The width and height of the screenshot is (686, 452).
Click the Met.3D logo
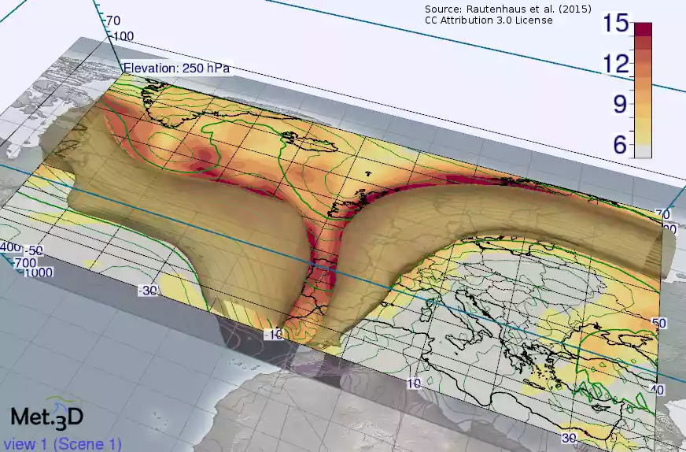[47, 413]
